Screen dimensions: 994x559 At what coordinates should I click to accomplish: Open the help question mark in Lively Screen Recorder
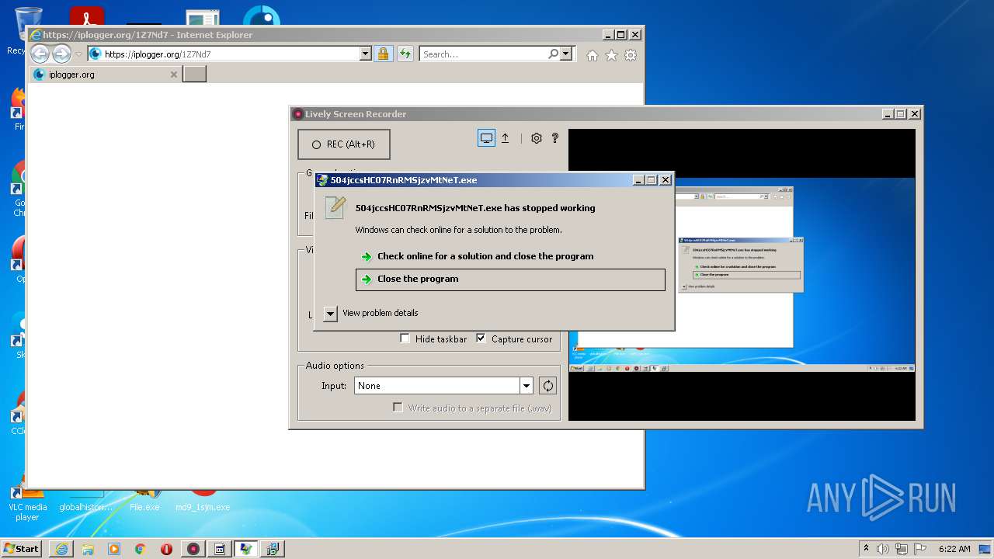[x=554, y=138]
